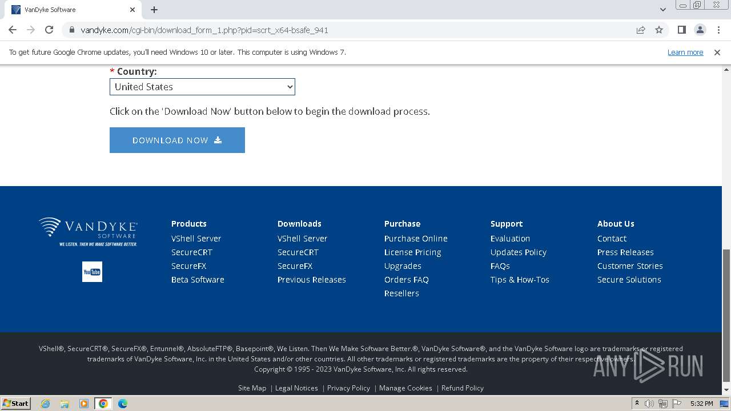Viewport: 731px width, 411px height.
Task: Select the VanDyke Software browser tab
Action: 74,10
